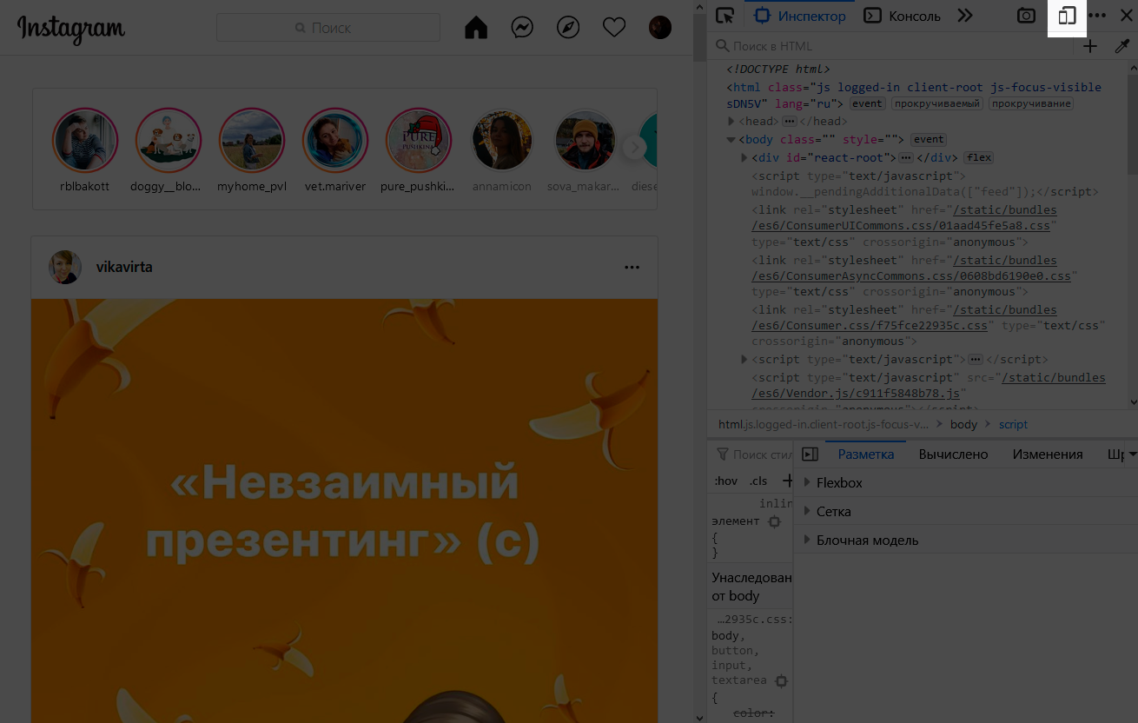Click the event badge on the html node
1138x723 pixels.
click(867, 104)
